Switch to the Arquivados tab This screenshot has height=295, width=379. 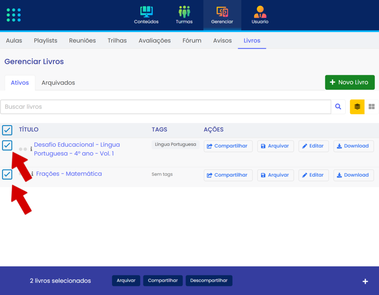(x=58, y=83)
